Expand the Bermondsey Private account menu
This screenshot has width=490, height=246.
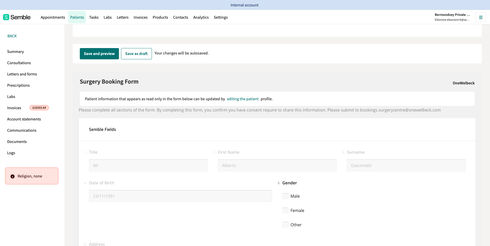coord(452,17)
